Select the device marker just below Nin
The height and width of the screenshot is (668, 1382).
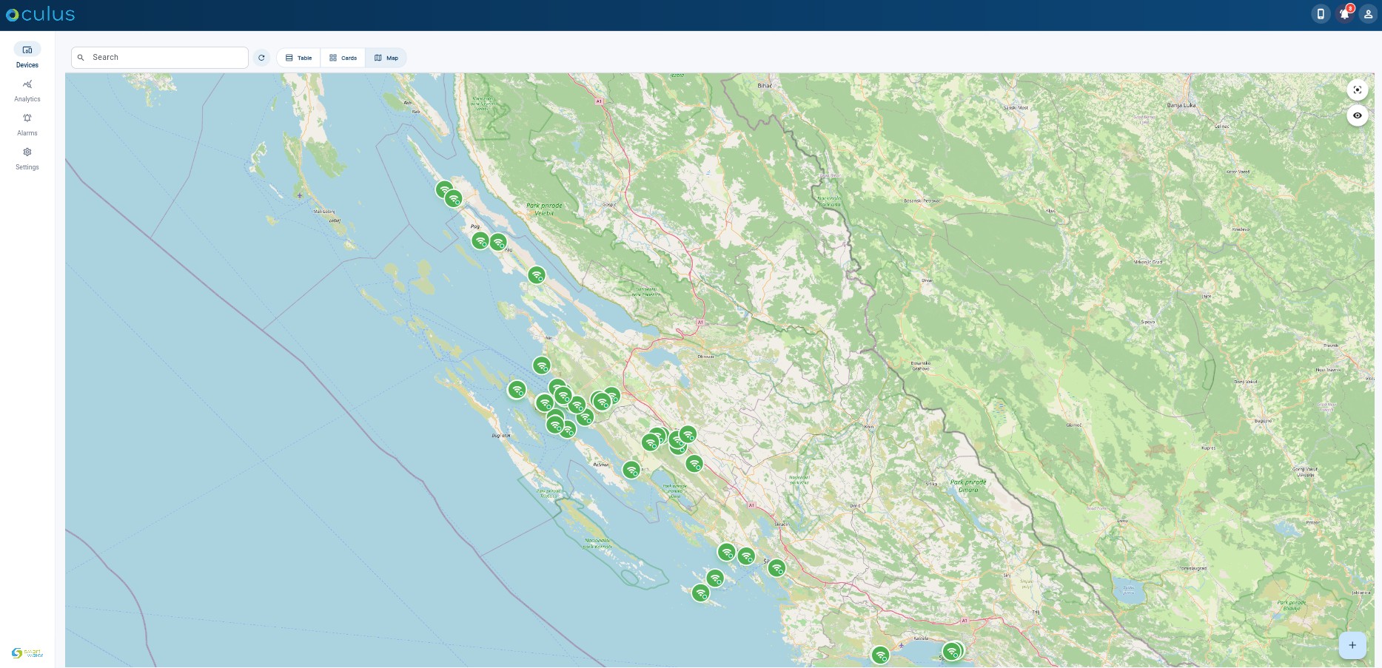[542, 365]
